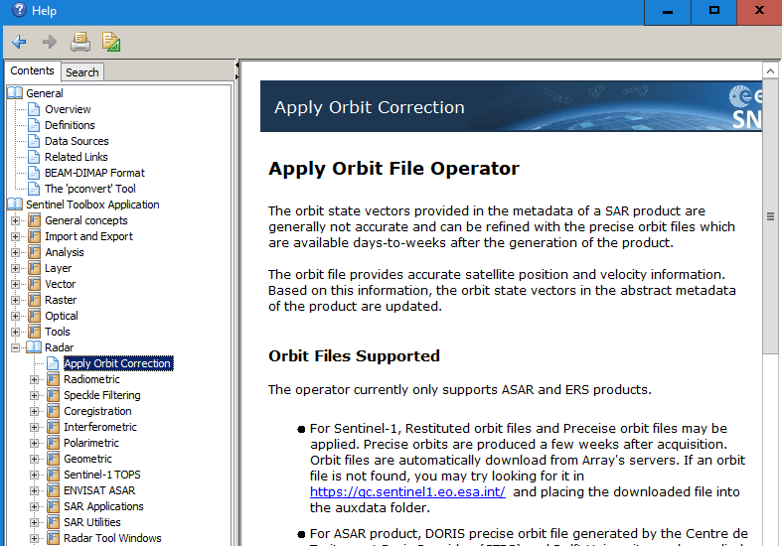Select the Radar Tool Windows item

(x=112, y=538)
